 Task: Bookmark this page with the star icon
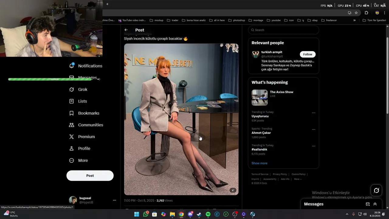pos(356,13)
